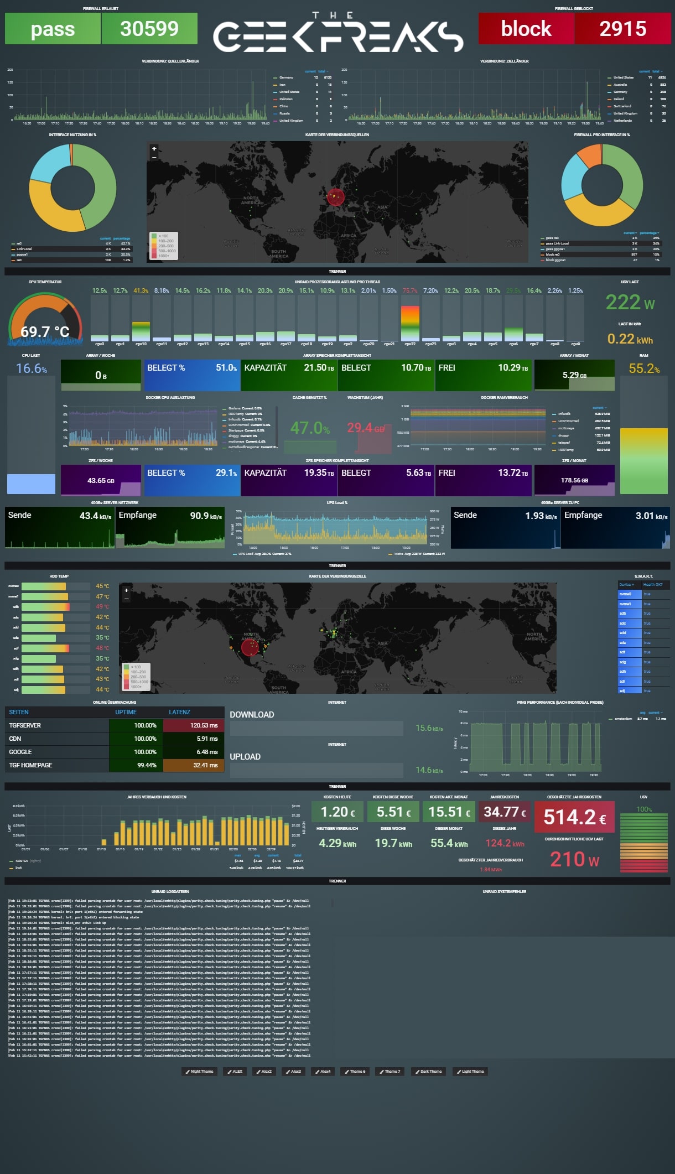The height and width of the screenshot is (1174, 675).
Task: Apply Theme 6
Action: click(x=355, y=1071)
